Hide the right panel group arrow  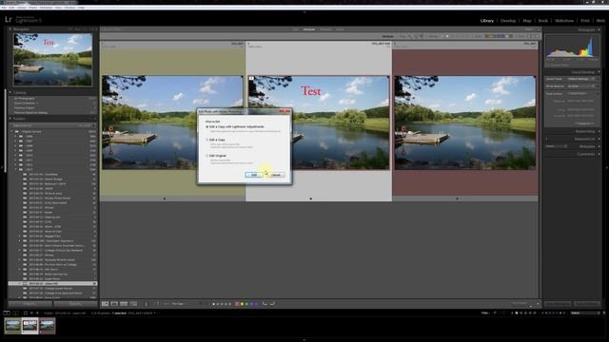tap(607, 167)
